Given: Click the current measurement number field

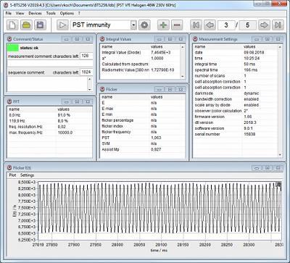Looking at the screenshot, I should pyautogui.click(x=226, y=25).
